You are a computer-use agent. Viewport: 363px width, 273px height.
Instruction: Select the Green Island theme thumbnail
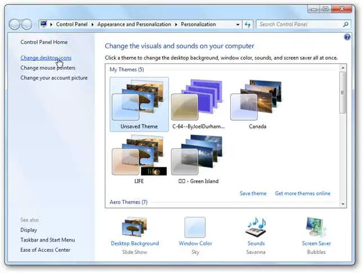click(199, 160)
